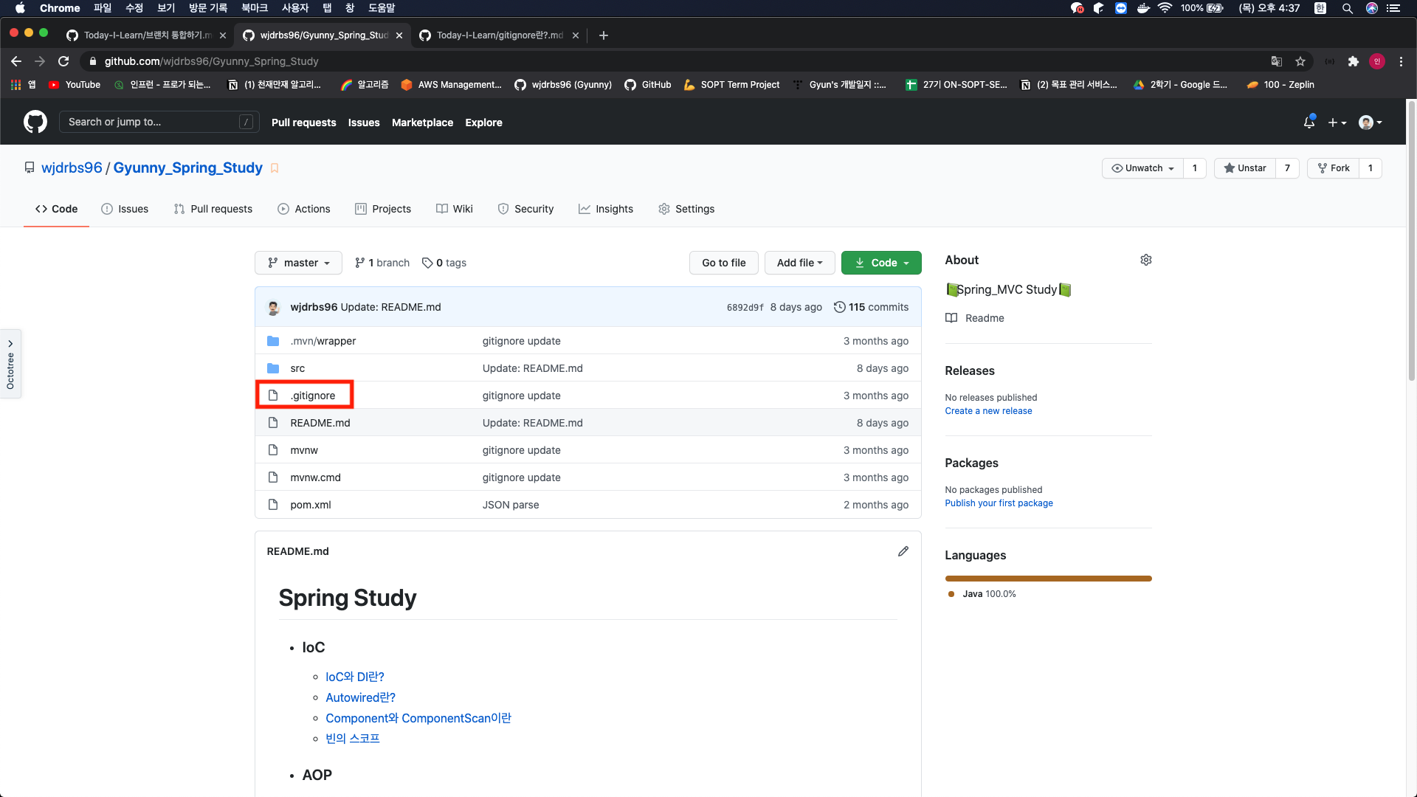
Task: Bookmark page with the star icon
Action: 1300,61
